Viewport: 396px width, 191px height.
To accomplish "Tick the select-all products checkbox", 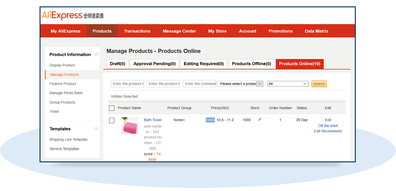I will [112, 108].
